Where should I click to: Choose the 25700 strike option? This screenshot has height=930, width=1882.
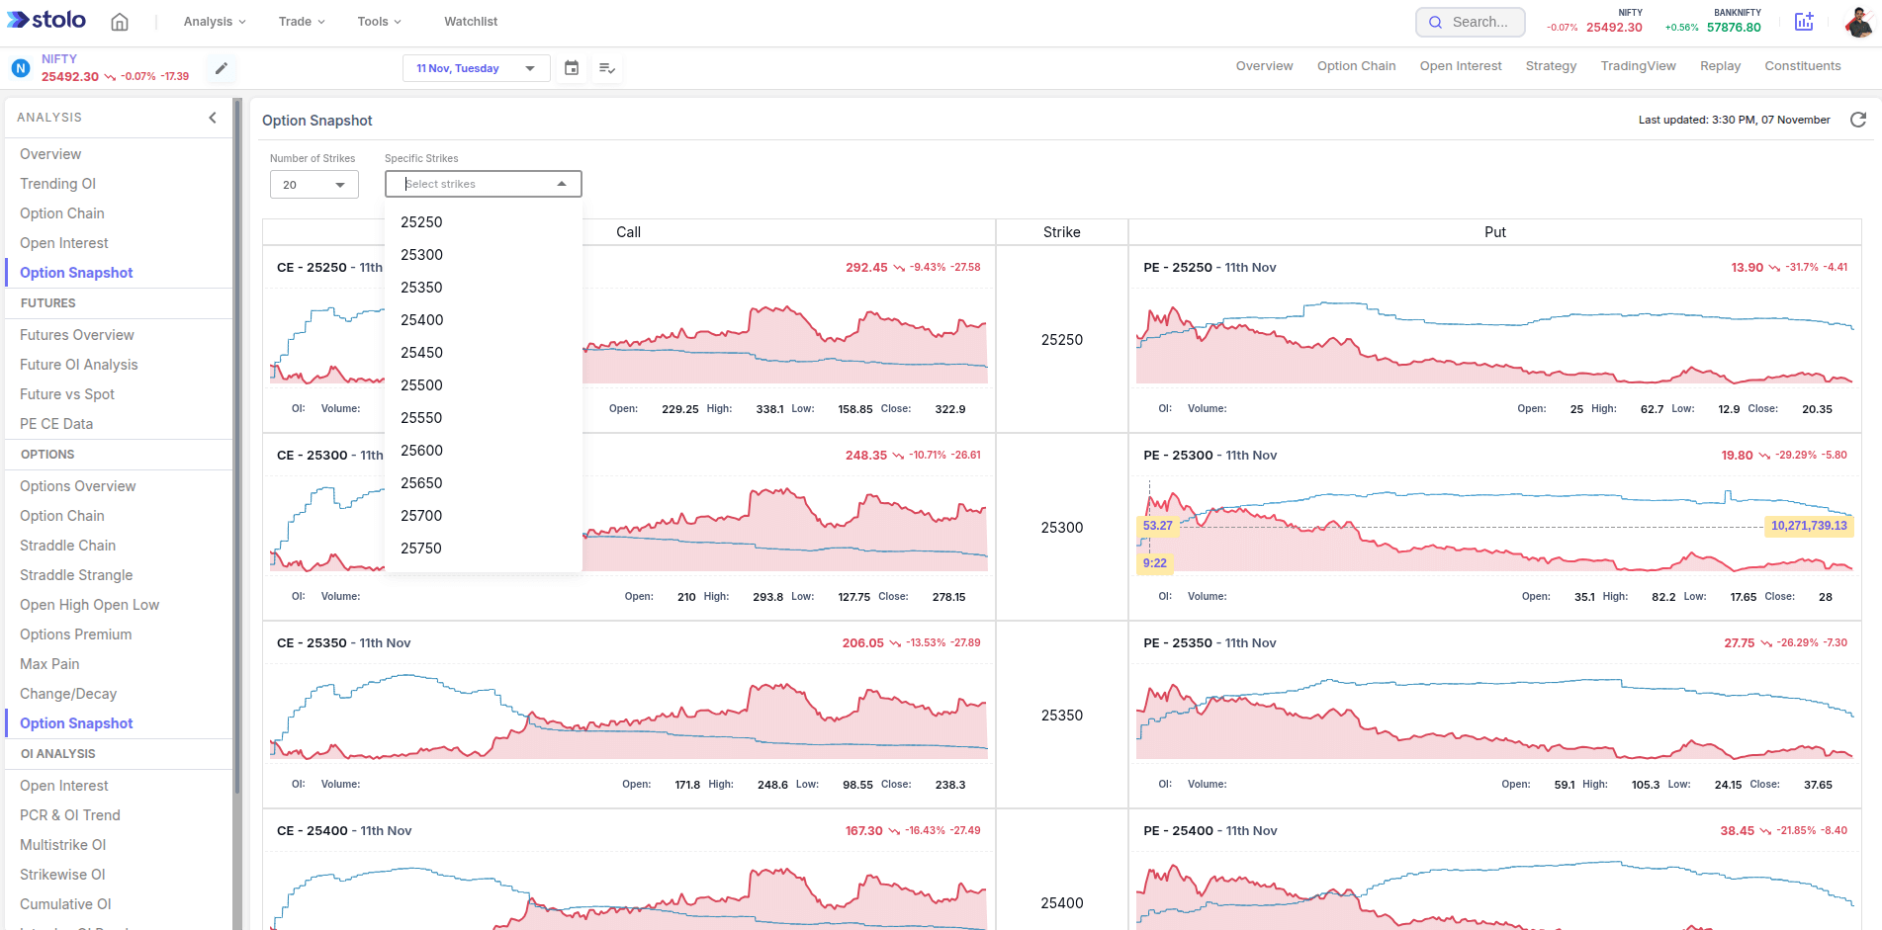421,516
